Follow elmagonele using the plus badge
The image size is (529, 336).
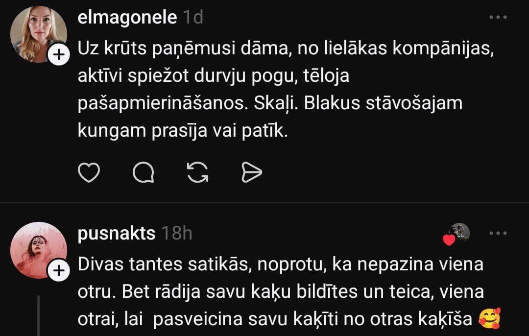tap(59, 55)
